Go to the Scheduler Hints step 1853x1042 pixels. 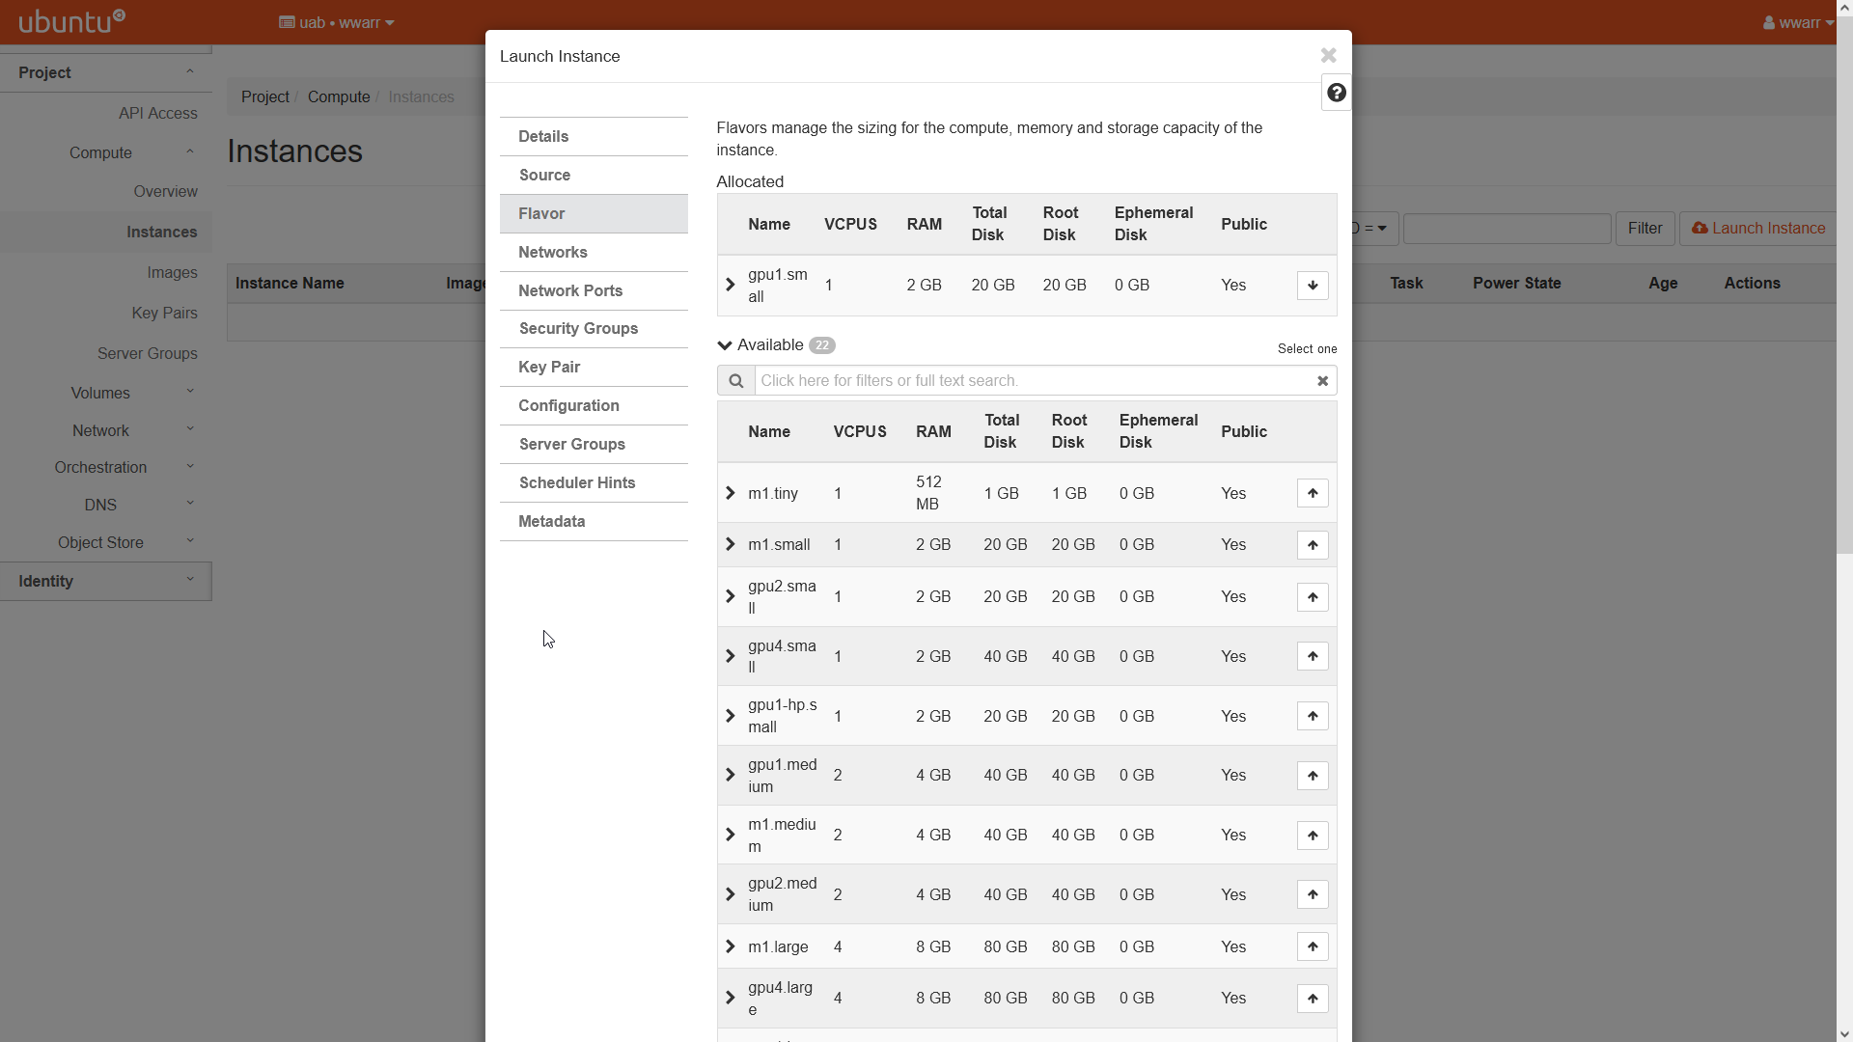tap(594, 482)
